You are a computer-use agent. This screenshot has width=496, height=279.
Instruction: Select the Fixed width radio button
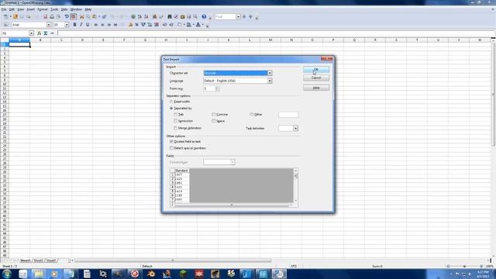(x=171, y=102)
